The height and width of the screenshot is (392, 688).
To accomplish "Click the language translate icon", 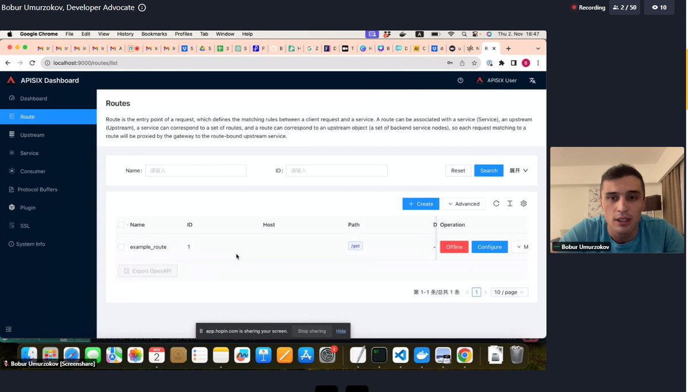I will point(533,81).
